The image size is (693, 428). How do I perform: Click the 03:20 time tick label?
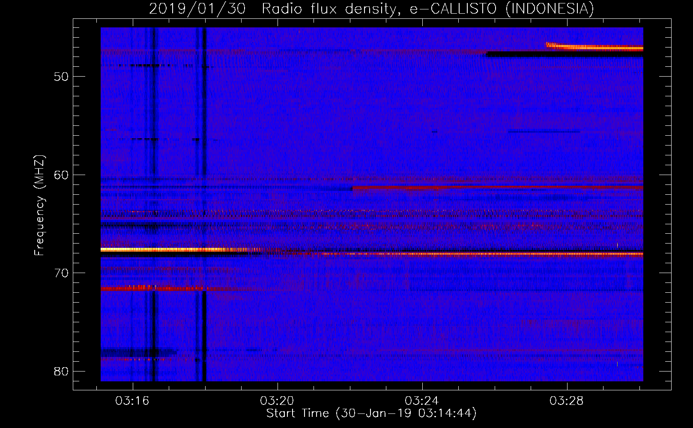click(277, 401)
